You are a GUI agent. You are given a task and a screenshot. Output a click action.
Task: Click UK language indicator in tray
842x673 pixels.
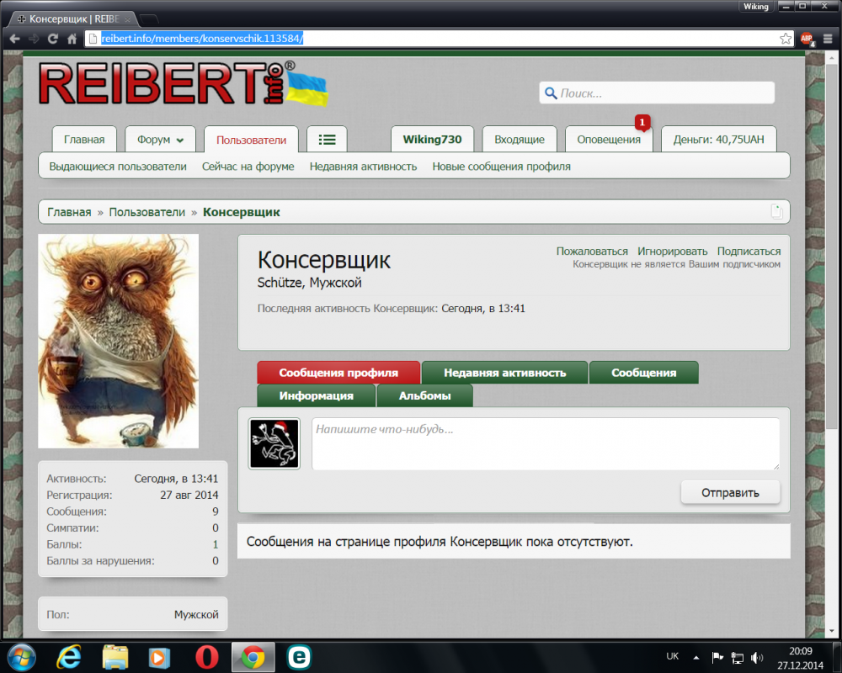672,656
